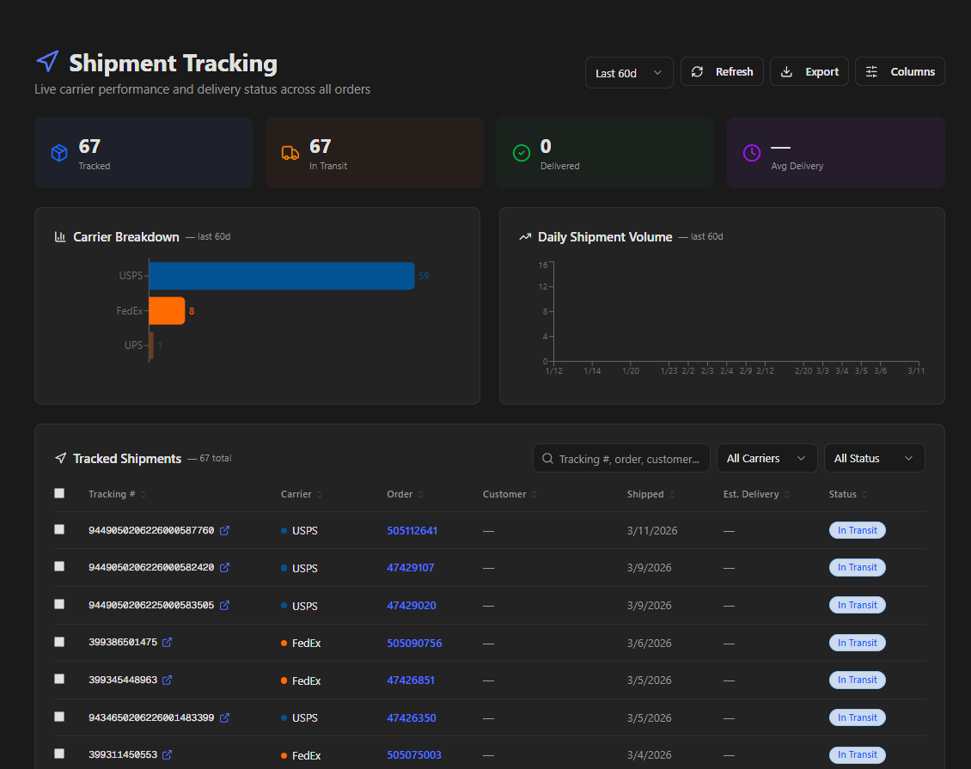Click the tracking number 399386501475

(x=123, y=643)
